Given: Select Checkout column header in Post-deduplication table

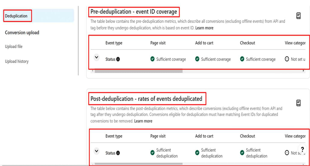Looking at the screenshot, I should click(x=247, y=136).
